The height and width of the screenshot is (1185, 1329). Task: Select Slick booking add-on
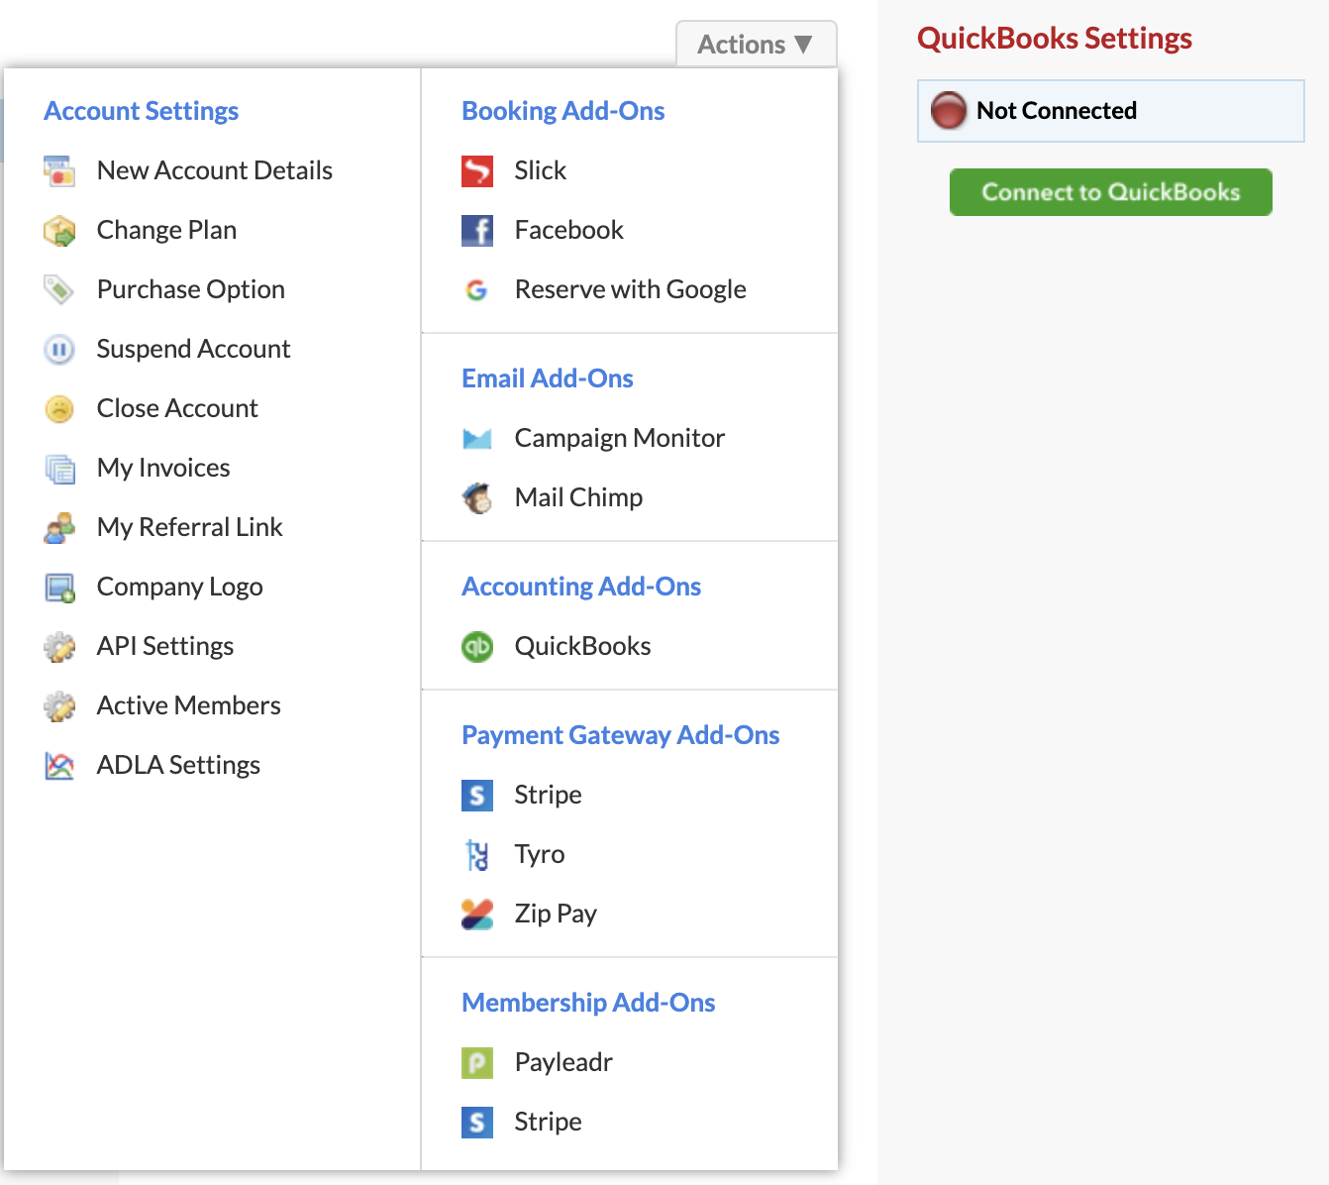(x=541, y=170)
